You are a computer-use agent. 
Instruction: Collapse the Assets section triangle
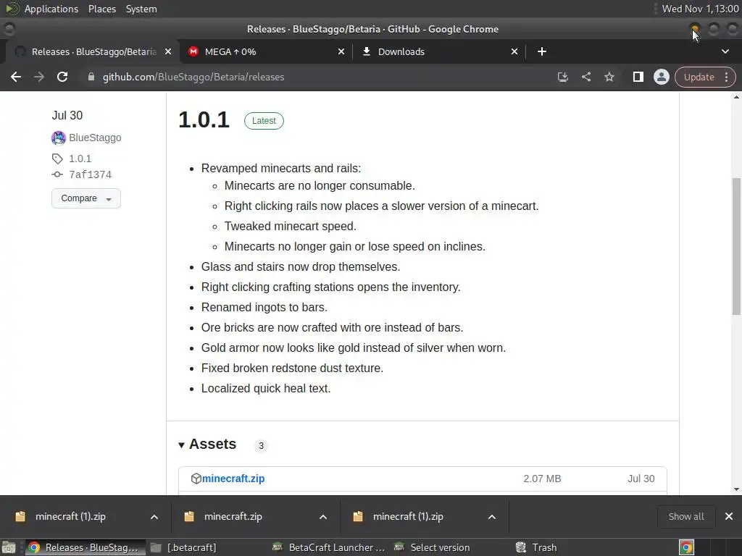pos(181,445)
